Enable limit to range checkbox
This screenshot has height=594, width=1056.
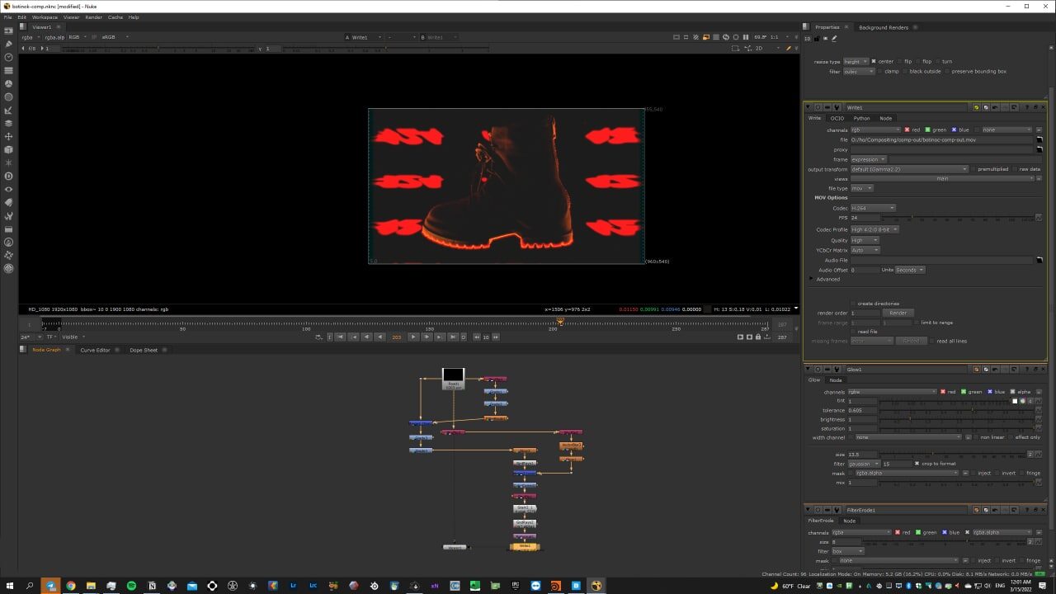pyautogui.click(x=917, y=323)
